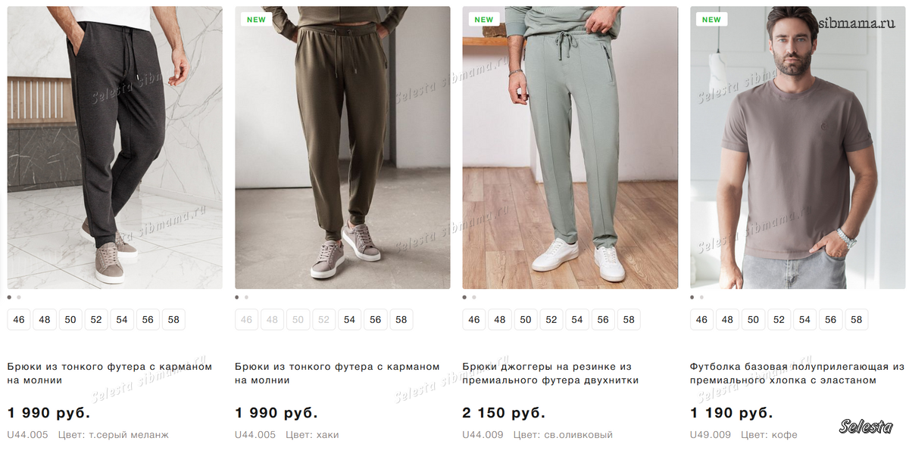Image resolution: width=909 pixels, height=450 pixels.
Task: Choose size 54 for khaki trousers
Action: (x=349, y=320)
